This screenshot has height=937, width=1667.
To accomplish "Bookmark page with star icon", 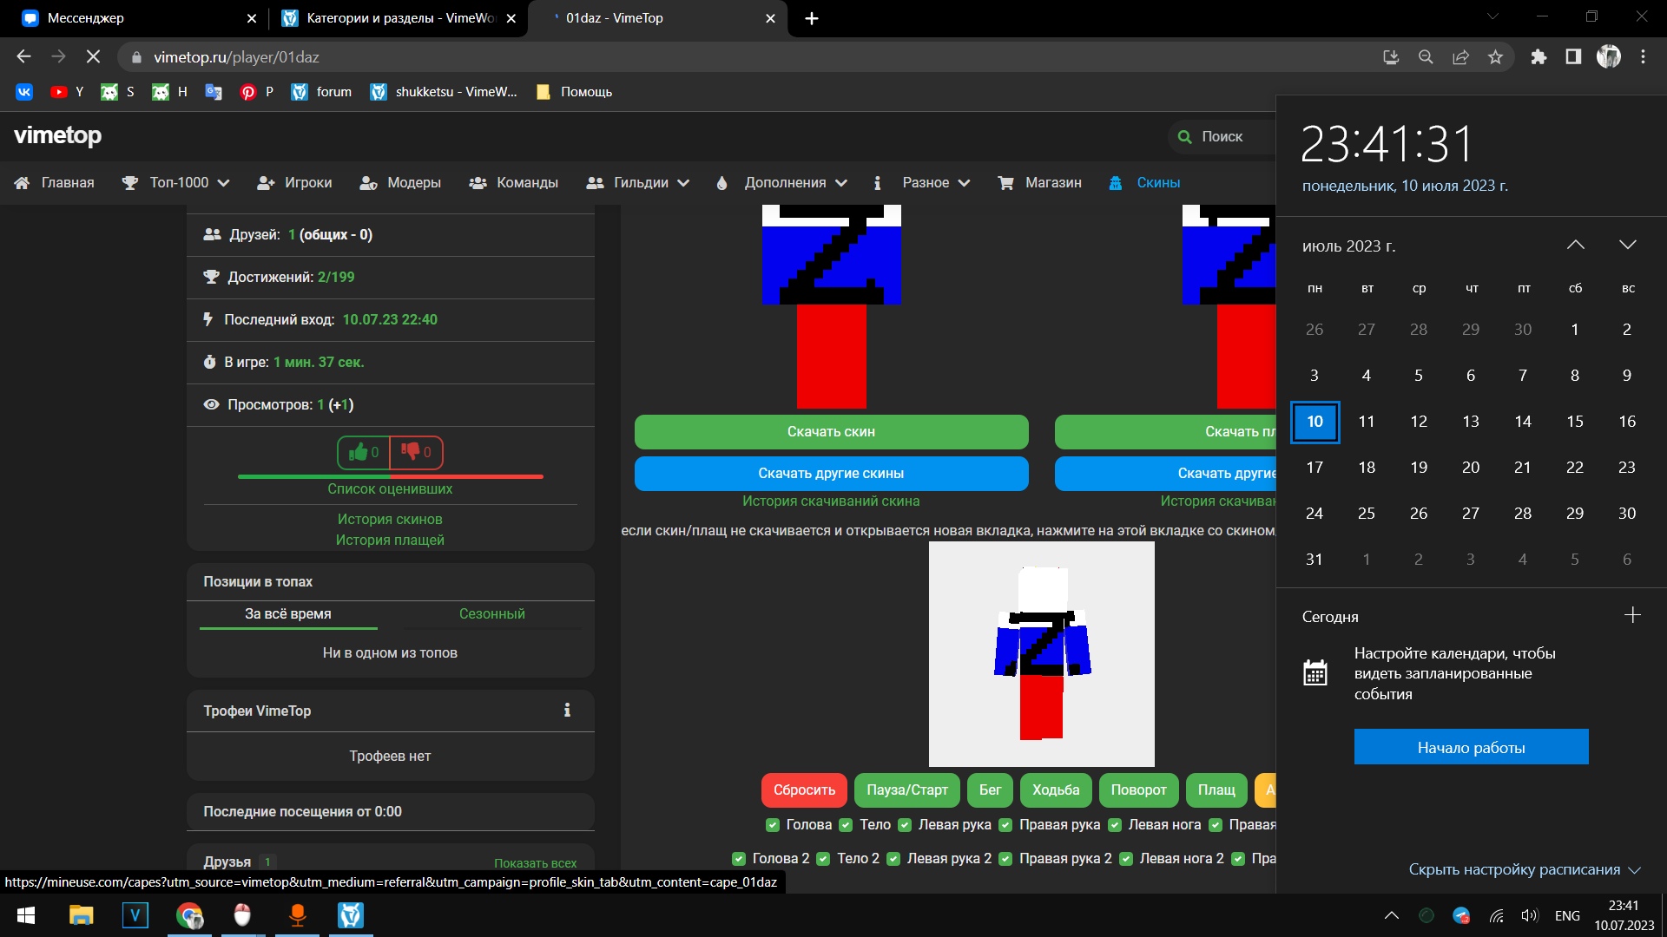I will [1495, 57].
